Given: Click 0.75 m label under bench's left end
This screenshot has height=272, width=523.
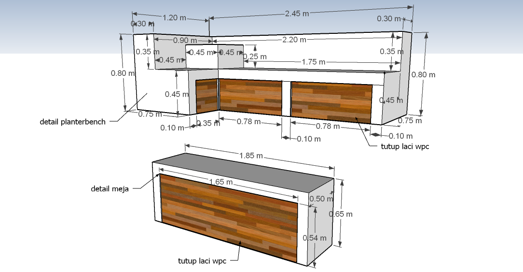Looking at the screenshot, I should (x=150, y=115).
